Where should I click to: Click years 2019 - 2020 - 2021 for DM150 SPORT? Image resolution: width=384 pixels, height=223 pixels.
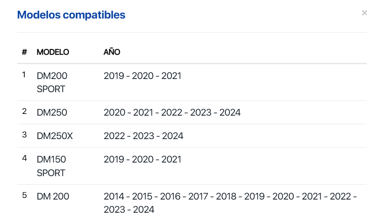click(142, 160)
